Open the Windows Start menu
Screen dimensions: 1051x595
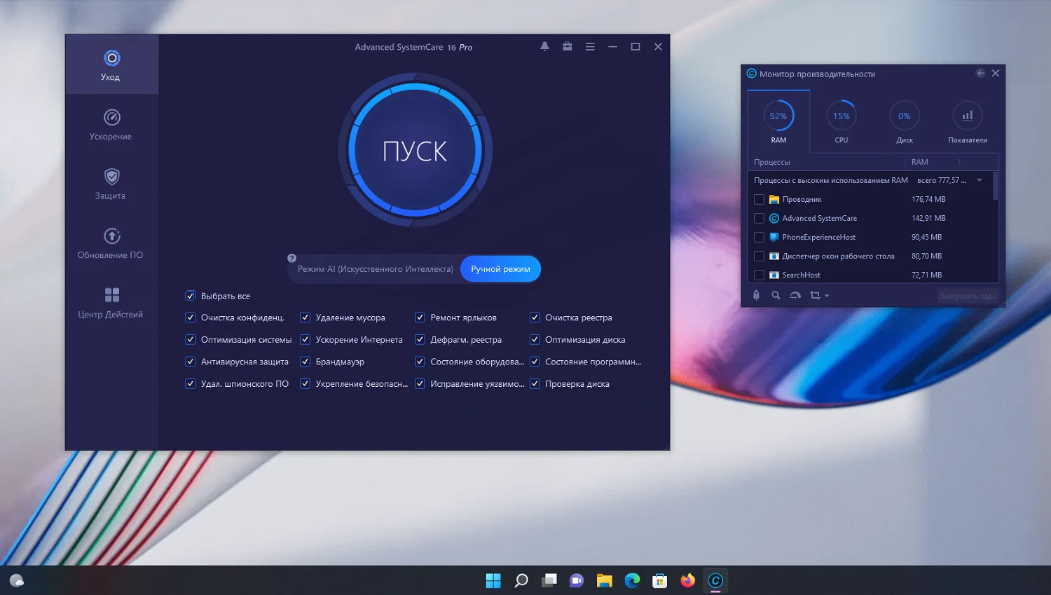click(x=493, y=580)
